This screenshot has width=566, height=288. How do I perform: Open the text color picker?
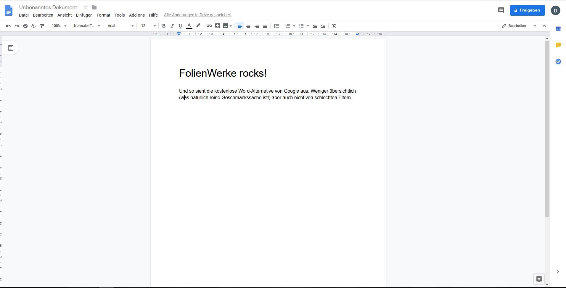(x=189, y=26)
